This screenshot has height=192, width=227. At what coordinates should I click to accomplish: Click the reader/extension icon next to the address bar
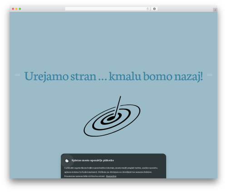(x=154, y=9)
